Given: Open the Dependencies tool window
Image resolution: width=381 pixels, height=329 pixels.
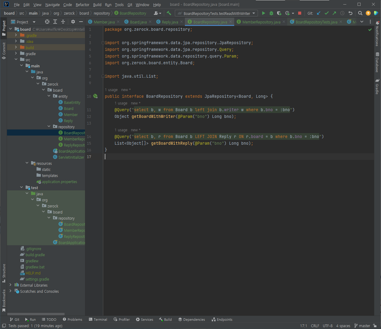Looking at the screenshot, I should pyautogui.click(x=192, y=320).
